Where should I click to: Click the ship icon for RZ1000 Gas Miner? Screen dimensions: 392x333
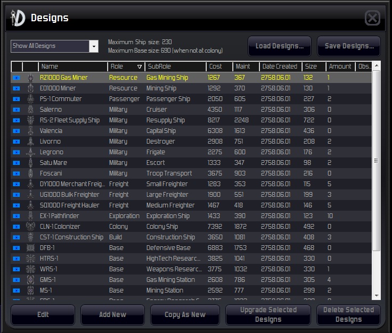30,78
